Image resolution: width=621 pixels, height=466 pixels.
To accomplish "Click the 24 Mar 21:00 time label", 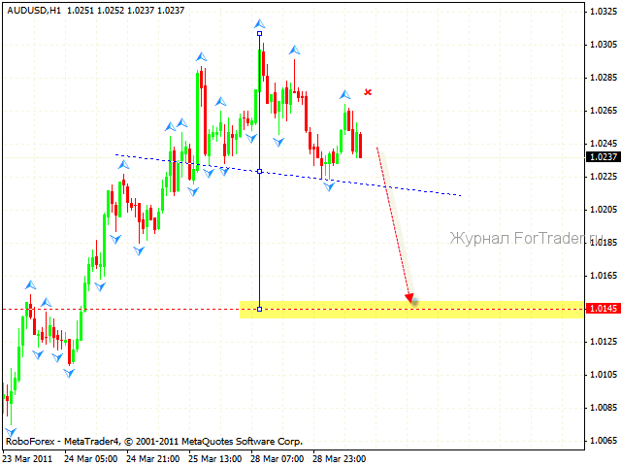I will pyautogui.click(x=153, y=459).
